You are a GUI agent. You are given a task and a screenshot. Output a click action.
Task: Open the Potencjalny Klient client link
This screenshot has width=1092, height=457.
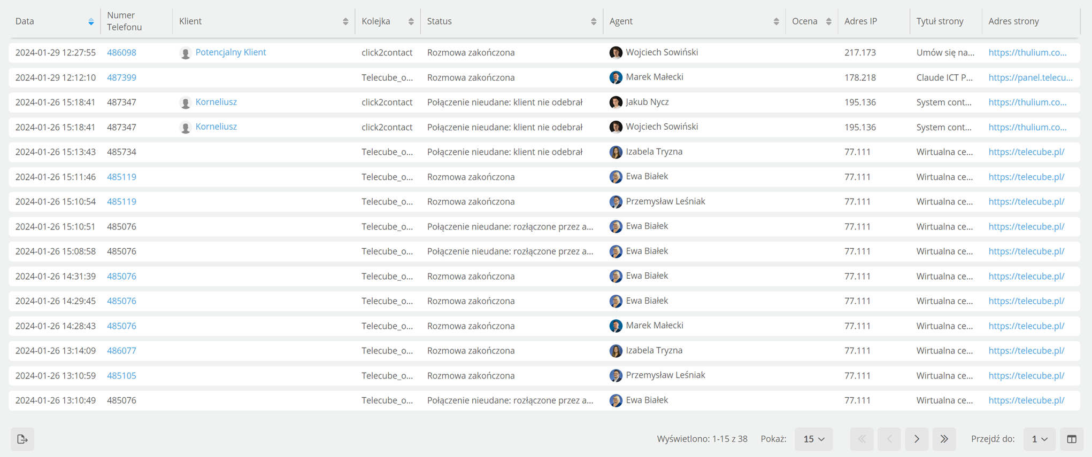[230, 52]
